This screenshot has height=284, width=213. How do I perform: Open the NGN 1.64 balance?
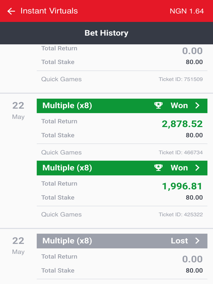coord(187,11)
